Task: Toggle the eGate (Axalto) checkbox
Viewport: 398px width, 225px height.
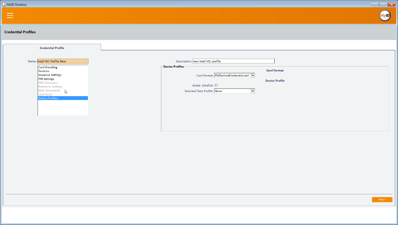Action: pos(216,85)
